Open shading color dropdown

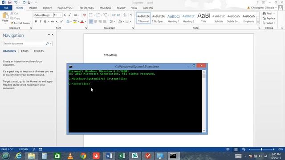[123, 22]
